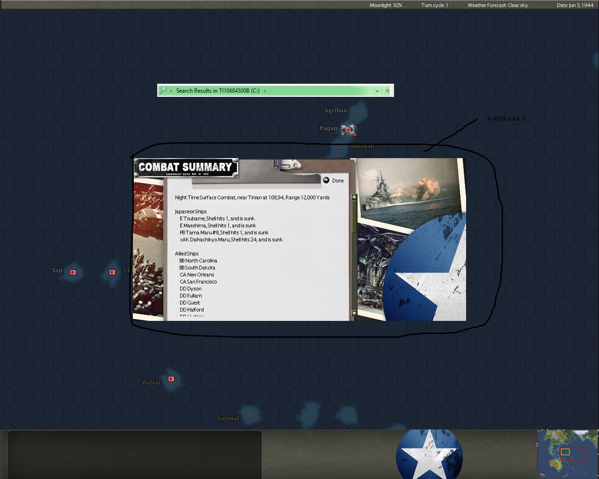Click the combat report scrollbar thumb

354,218
